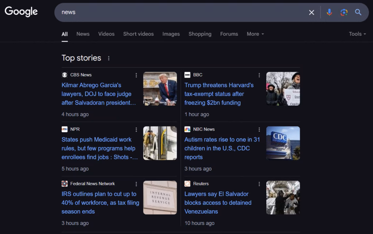Click the BBC blocks favicon
Screen dimensions: 373x234
[187, 75]
